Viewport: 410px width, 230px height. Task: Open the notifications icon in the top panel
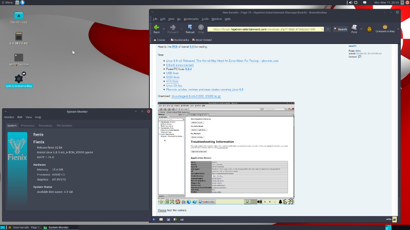click(x=365, y=3)
